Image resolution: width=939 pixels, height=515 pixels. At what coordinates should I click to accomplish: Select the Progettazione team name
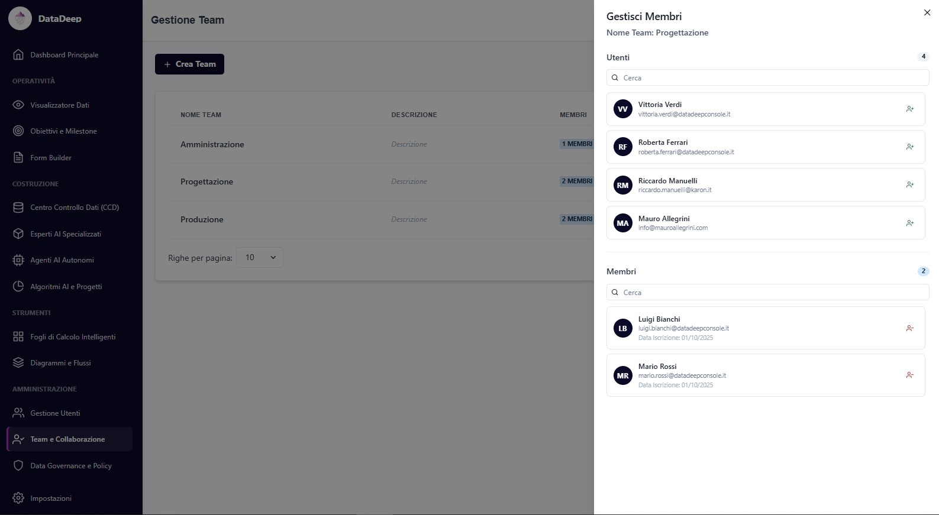(x=206, y=182)
